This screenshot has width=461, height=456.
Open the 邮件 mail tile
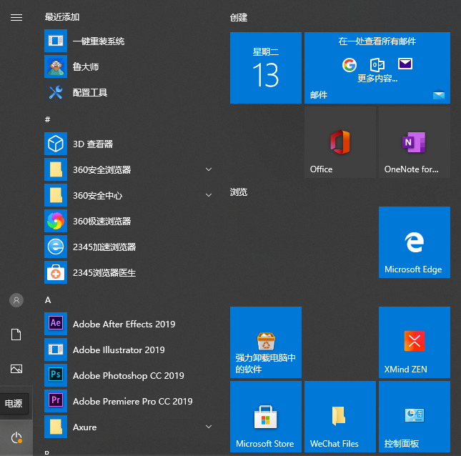pyautogui.click(x=377, y=68)
